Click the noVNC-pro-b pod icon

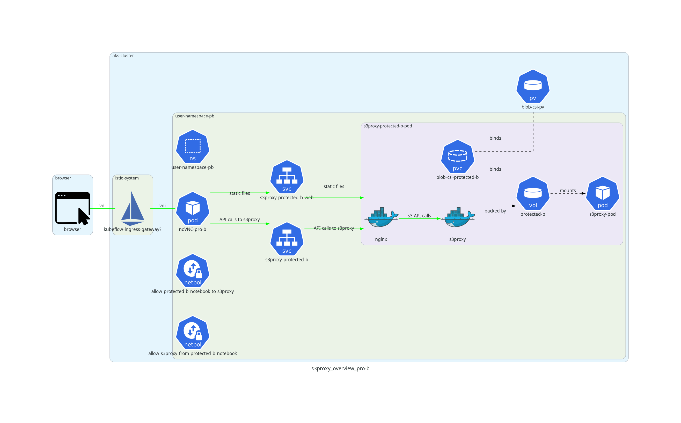coord(193,209)
